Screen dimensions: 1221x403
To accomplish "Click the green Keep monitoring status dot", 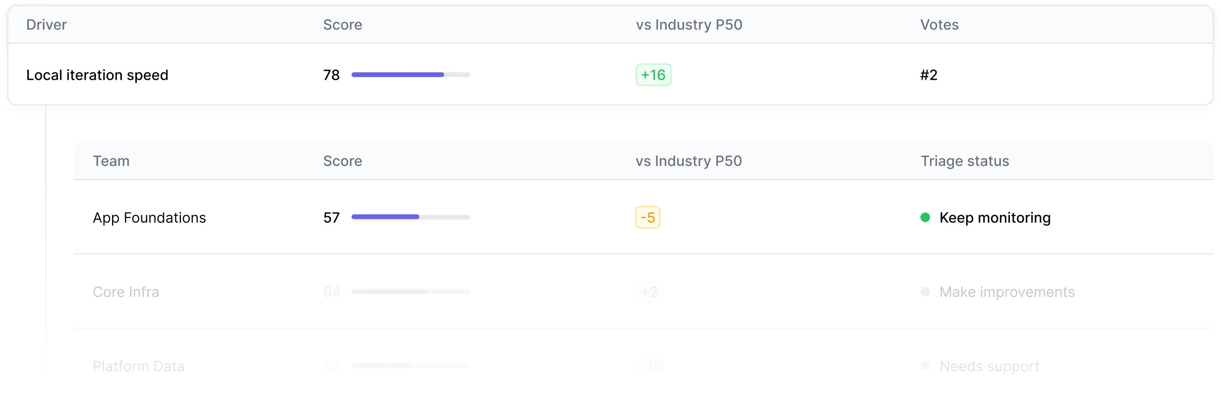I will tap(925, 217).
